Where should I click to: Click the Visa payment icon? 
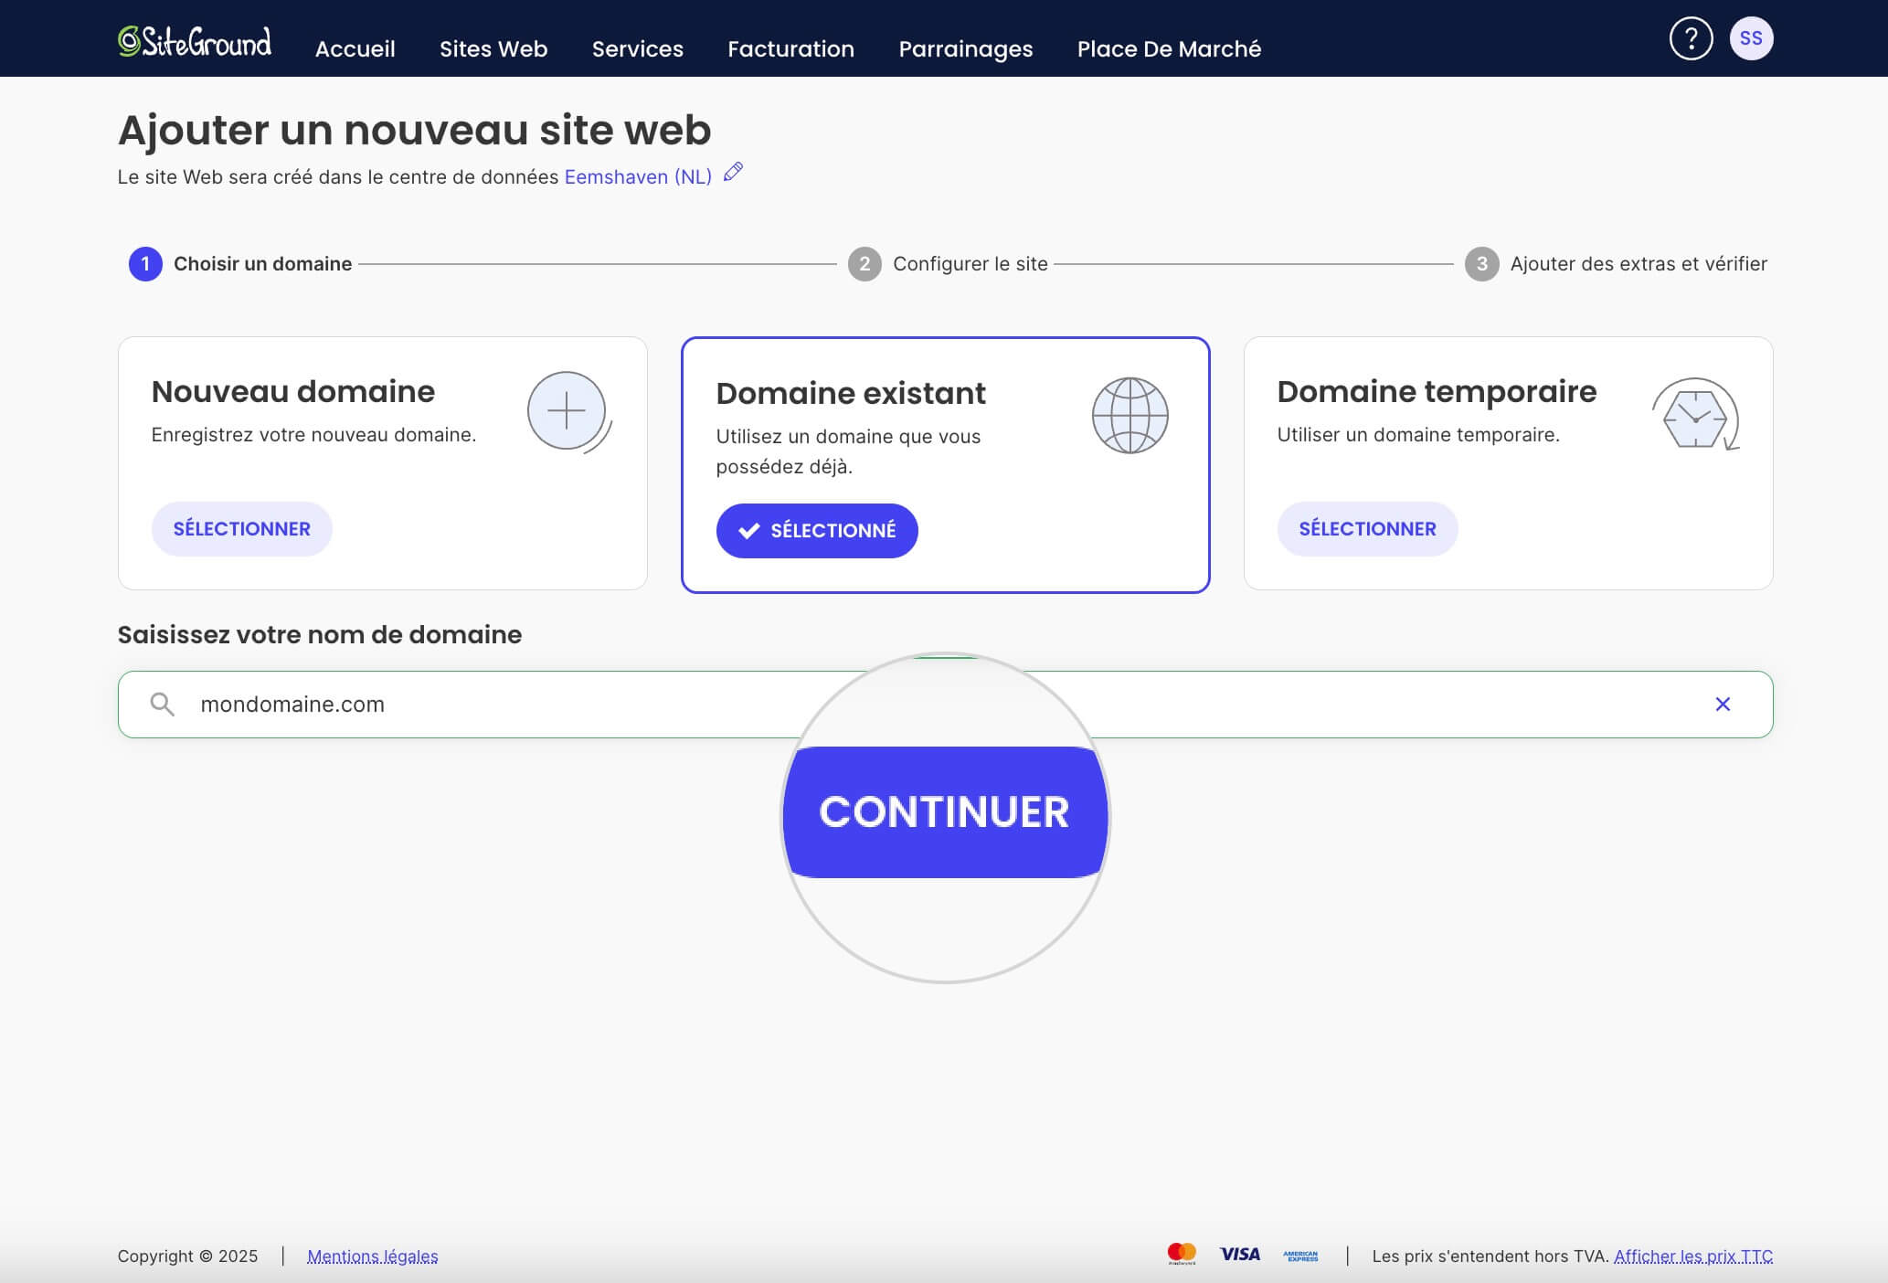click(1240, 1255)
